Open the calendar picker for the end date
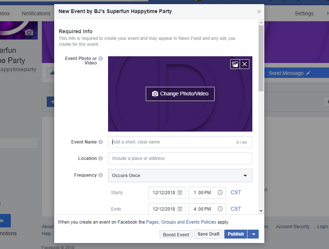This screenshot has height=249, width=329. [179, 209]
